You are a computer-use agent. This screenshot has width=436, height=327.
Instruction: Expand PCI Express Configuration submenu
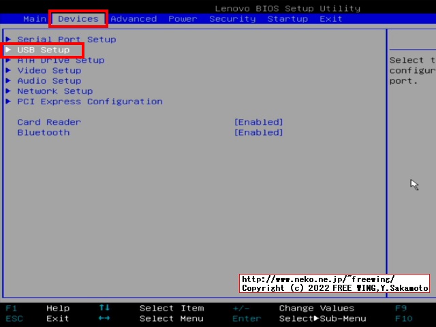[x=90, y=102]
